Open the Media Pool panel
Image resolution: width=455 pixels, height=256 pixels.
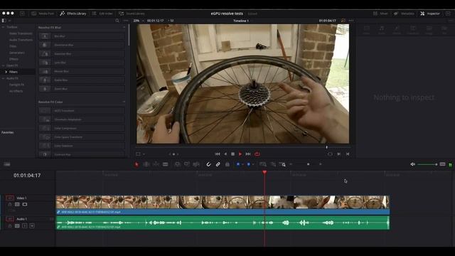coord(43,14)
